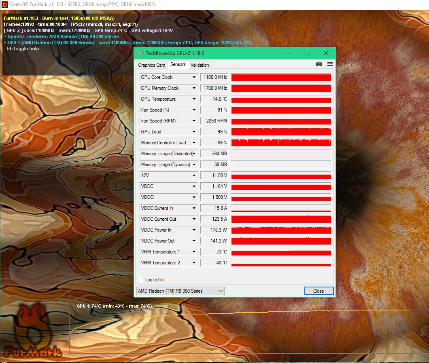The image size is (429, 363).
Task: Click the 2290 RPM fan speed value
Action: coord(214,121)
